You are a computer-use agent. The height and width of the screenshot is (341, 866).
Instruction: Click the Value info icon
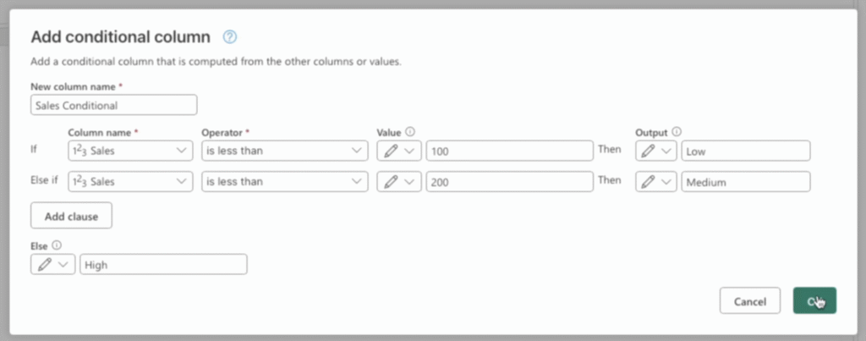(410, 132)
